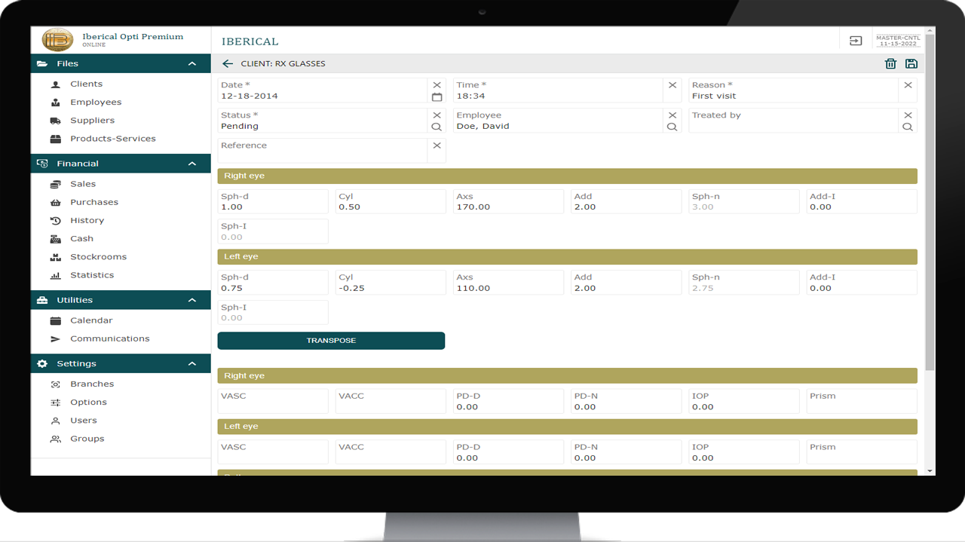Click the delete trash icon
The height and width of the screenshot is (542, 965).
pyautogui.click(x=890, y=64)
